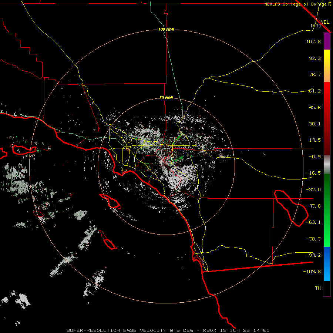
Task: Click the blue segment of color bar
Action: pos(327,264)
